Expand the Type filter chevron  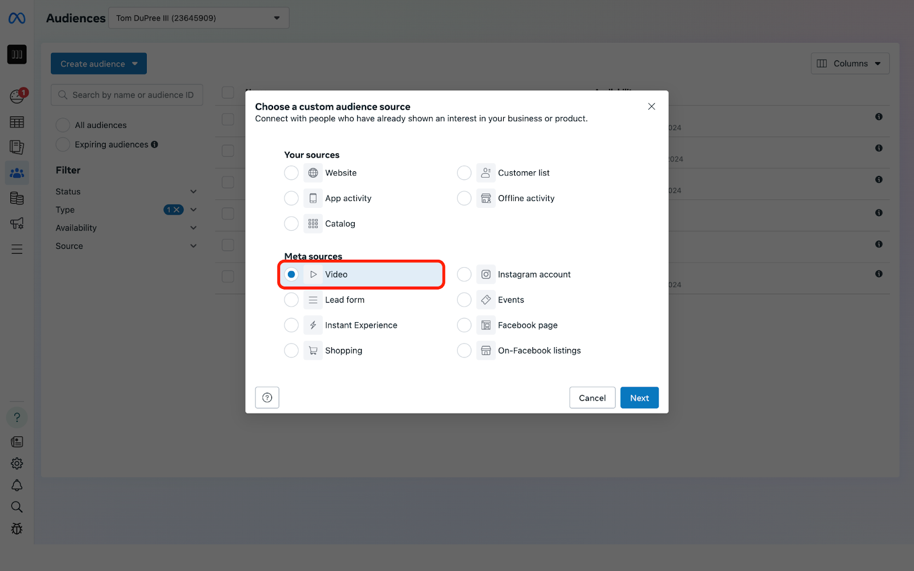[194, 210]
